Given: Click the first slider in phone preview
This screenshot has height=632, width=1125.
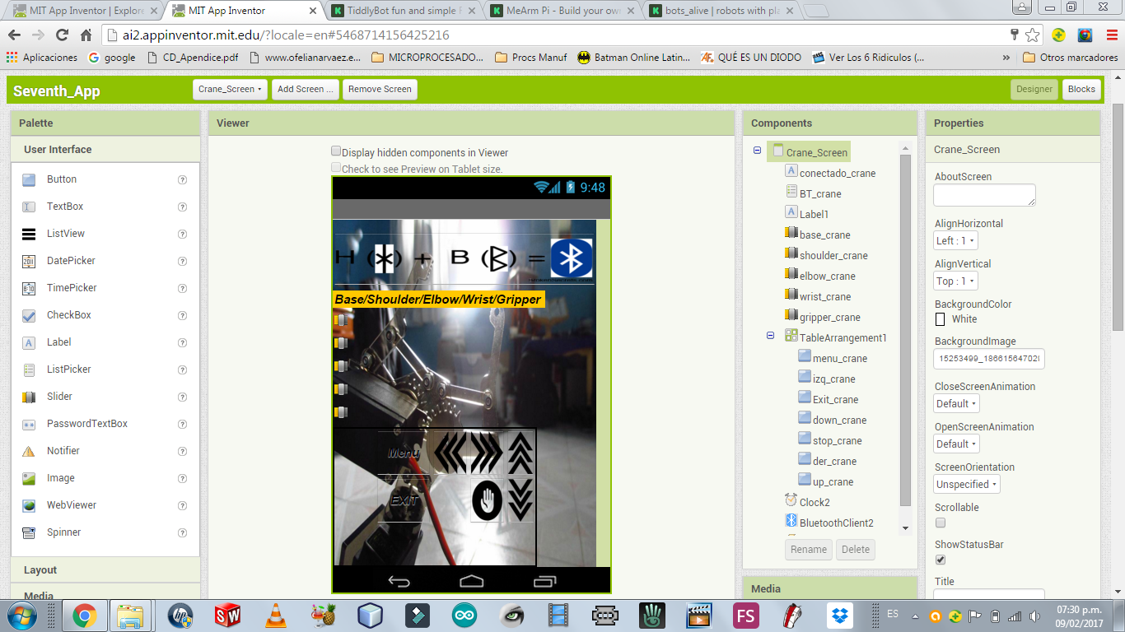Looking at the screenshot, I should 340,320.
